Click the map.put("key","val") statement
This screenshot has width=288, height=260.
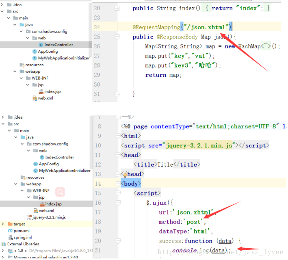[180, 56]
